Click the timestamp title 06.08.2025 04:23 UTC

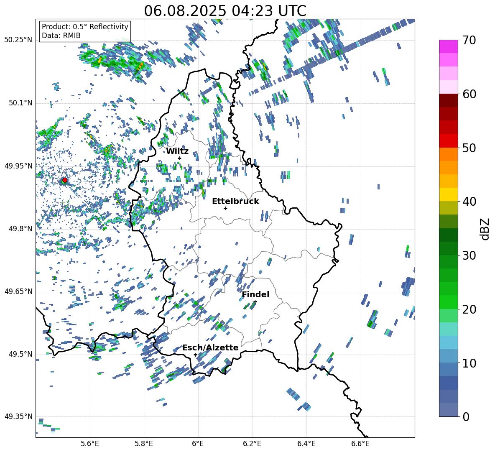(x=225, y=11)
